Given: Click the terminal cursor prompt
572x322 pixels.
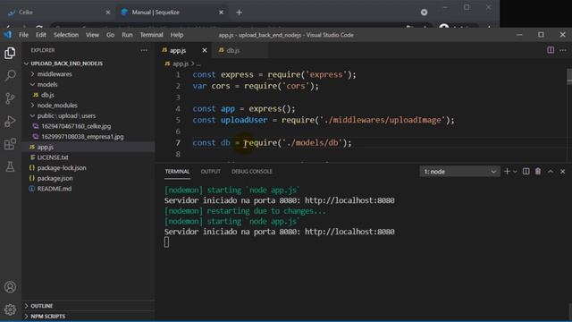Looking at the screenshot, I should [x=166, y=242].
